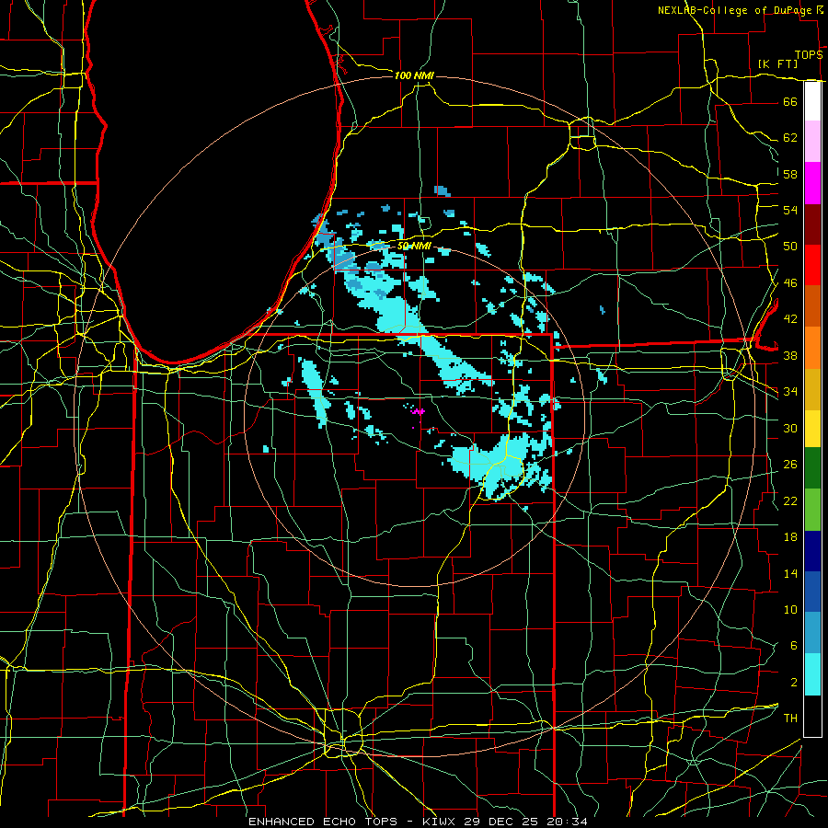Select the 14 value on the legend
The height and width of the screenshot is (828, 828).
click(790, 573)
